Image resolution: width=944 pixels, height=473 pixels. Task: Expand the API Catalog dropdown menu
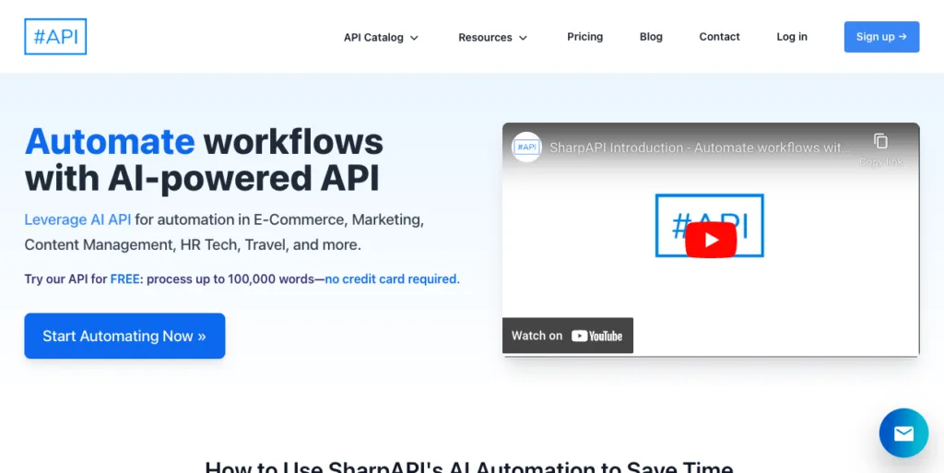(381, 37)
